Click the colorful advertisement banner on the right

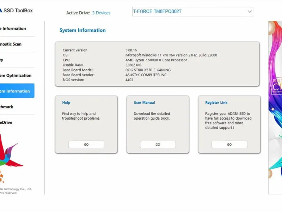tap(275, 107)
